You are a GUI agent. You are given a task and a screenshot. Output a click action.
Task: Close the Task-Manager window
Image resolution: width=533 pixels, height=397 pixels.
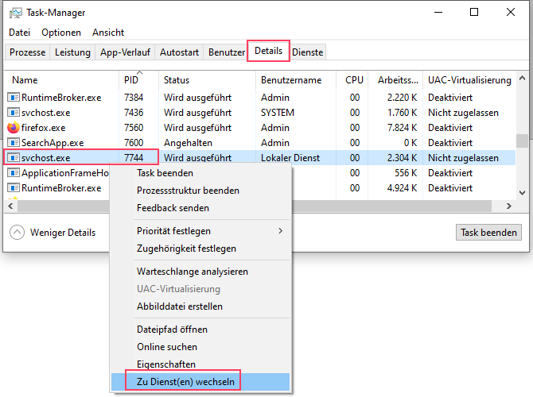510,12
